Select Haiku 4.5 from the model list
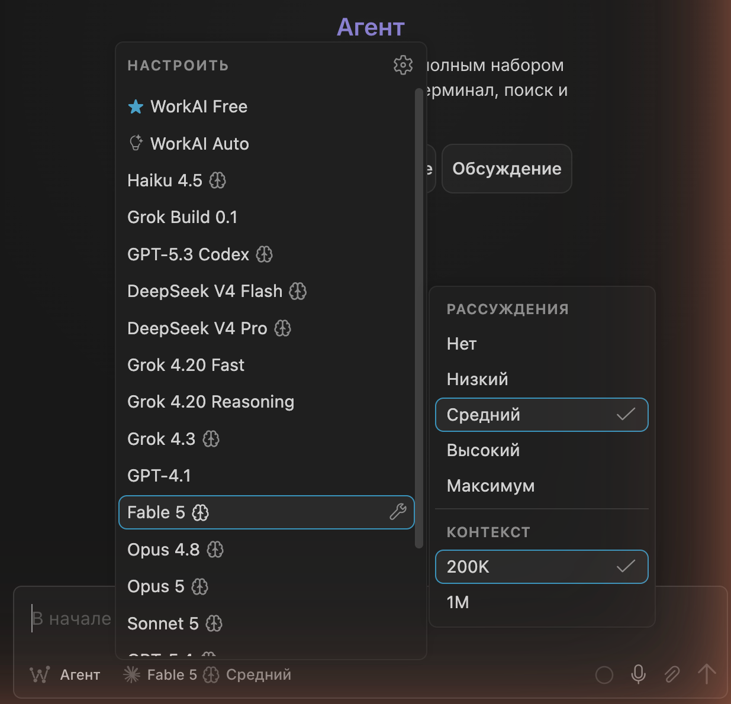 click(266, 180)
